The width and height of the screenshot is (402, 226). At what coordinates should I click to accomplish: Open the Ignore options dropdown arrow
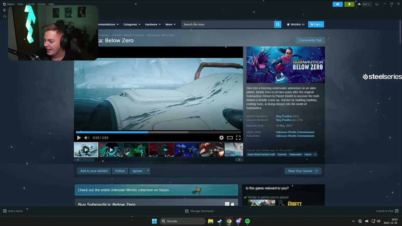148,171
